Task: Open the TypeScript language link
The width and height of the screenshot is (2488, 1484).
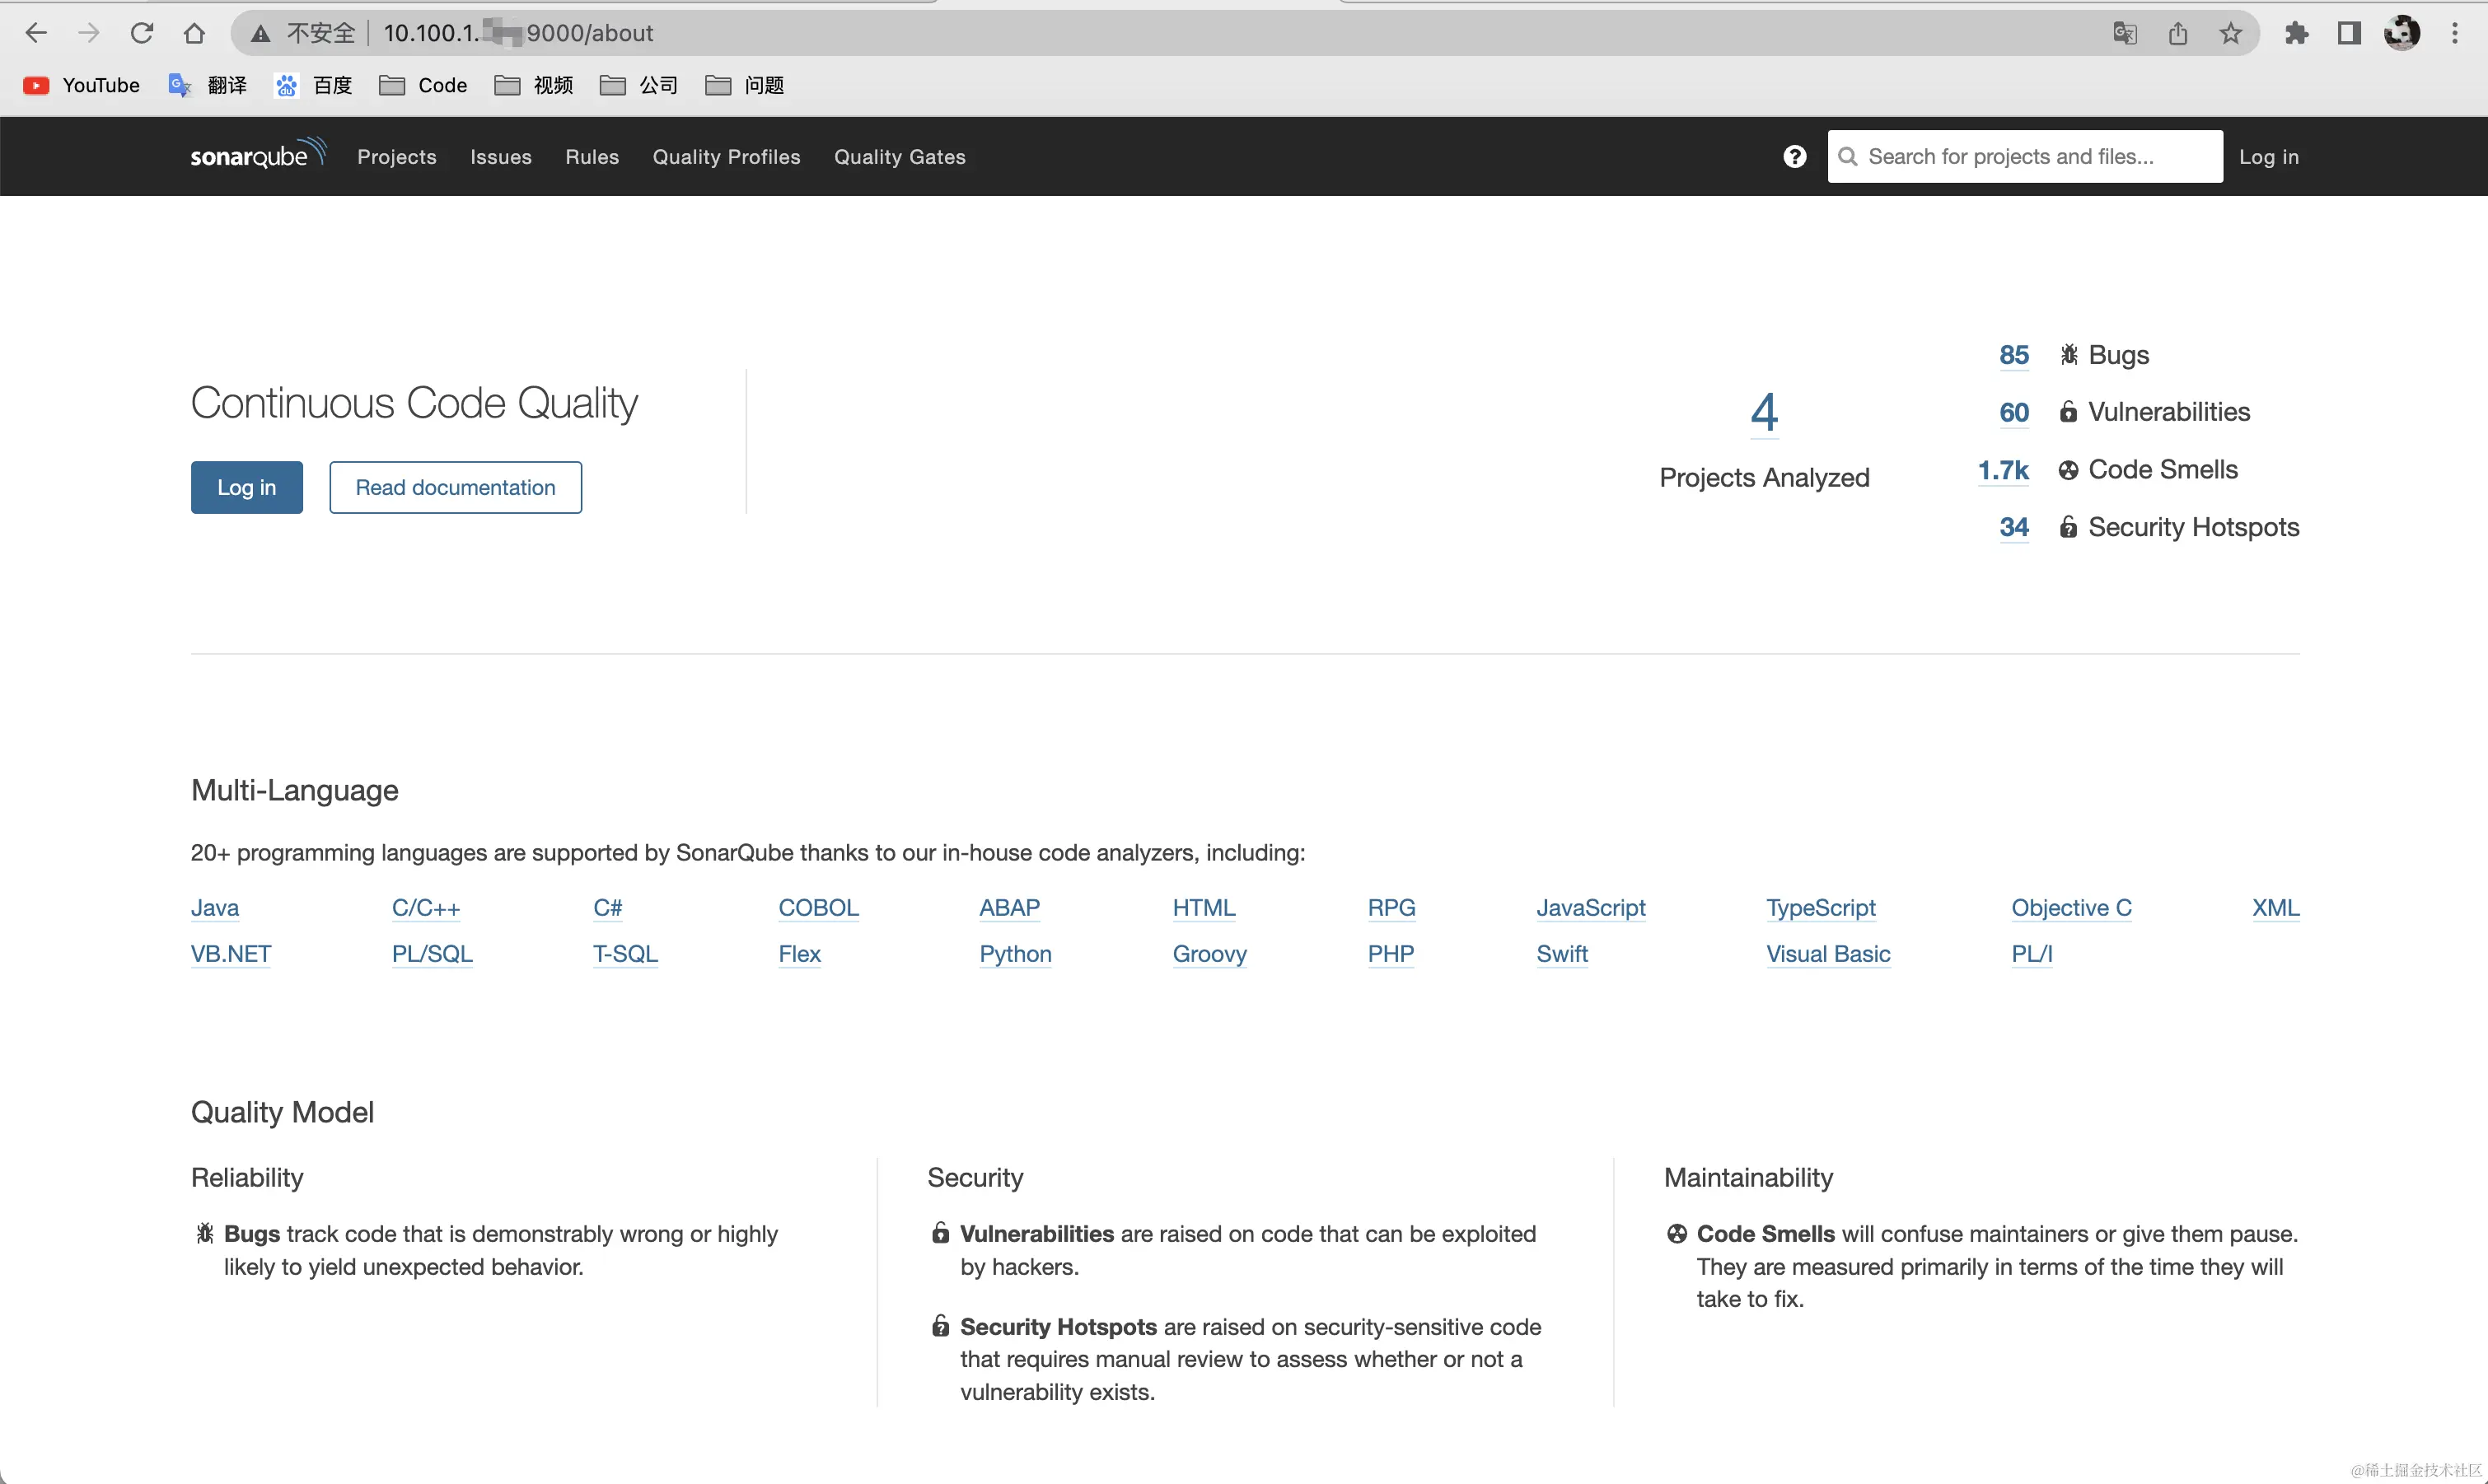Action: point(1820,908)
